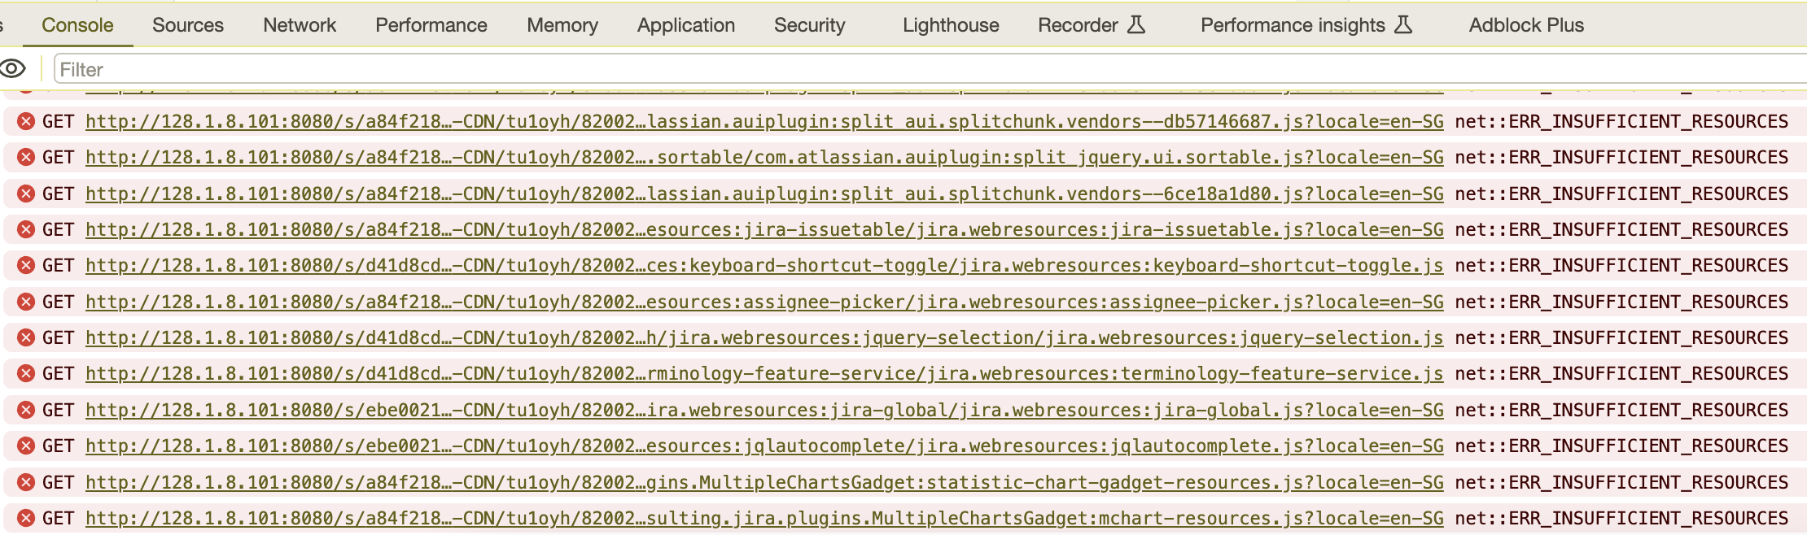Click error icon beside the keyboard-shortcut-toggle.js request
Screen dimensions: 1807x535
[x=26, y=266]
